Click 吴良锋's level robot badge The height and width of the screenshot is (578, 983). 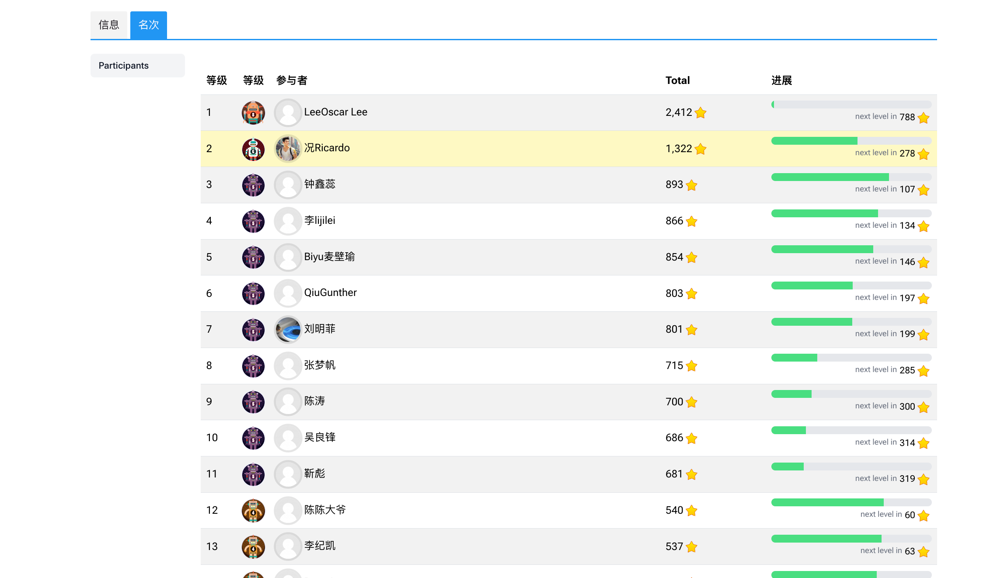coord(253,438)
